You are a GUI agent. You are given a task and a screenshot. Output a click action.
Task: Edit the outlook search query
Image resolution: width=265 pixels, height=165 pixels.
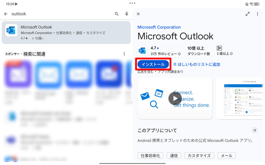click(19, 14)
